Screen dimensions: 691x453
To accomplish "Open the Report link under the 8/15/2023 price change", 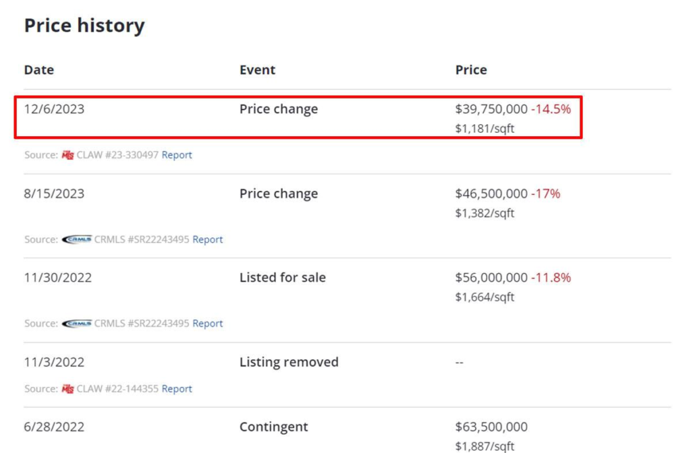I will point(207,239).
